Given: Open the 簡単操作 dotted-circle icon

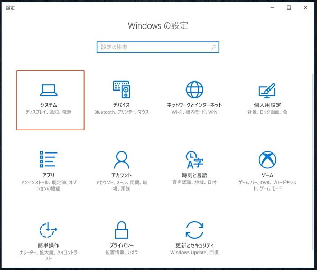Looking at the screenshot, I should click(48, 230).
